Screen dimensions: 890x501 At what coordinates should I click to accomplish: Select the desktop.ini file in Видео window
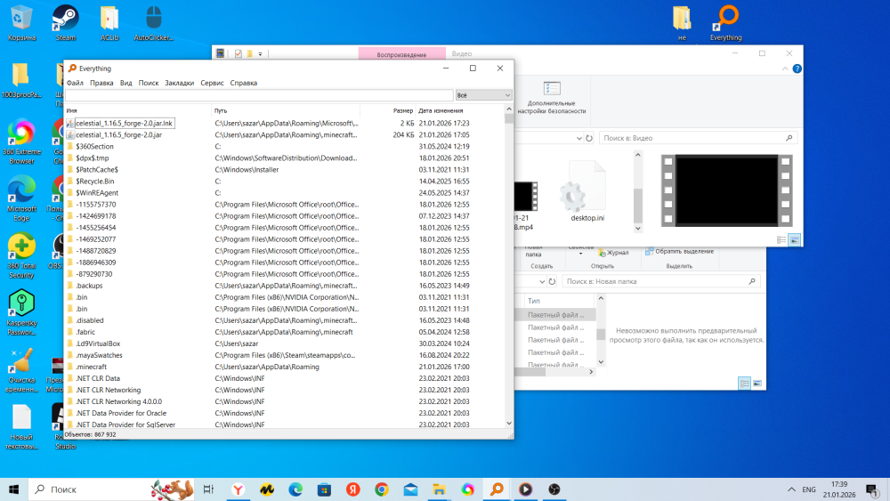[x=587, y=193]
